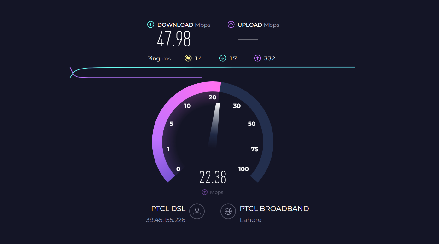The width and height of the screenshot is (439, 244).
Task: Click the user profile icon near PTCL DSL
Action: (x=197, y=211)
